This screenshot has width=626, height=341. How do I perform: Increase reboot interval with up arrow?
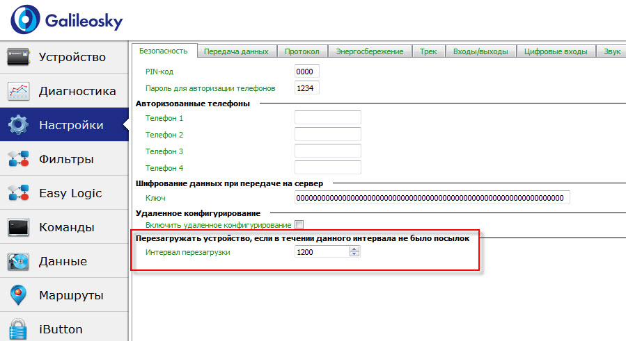click(354, 249)
